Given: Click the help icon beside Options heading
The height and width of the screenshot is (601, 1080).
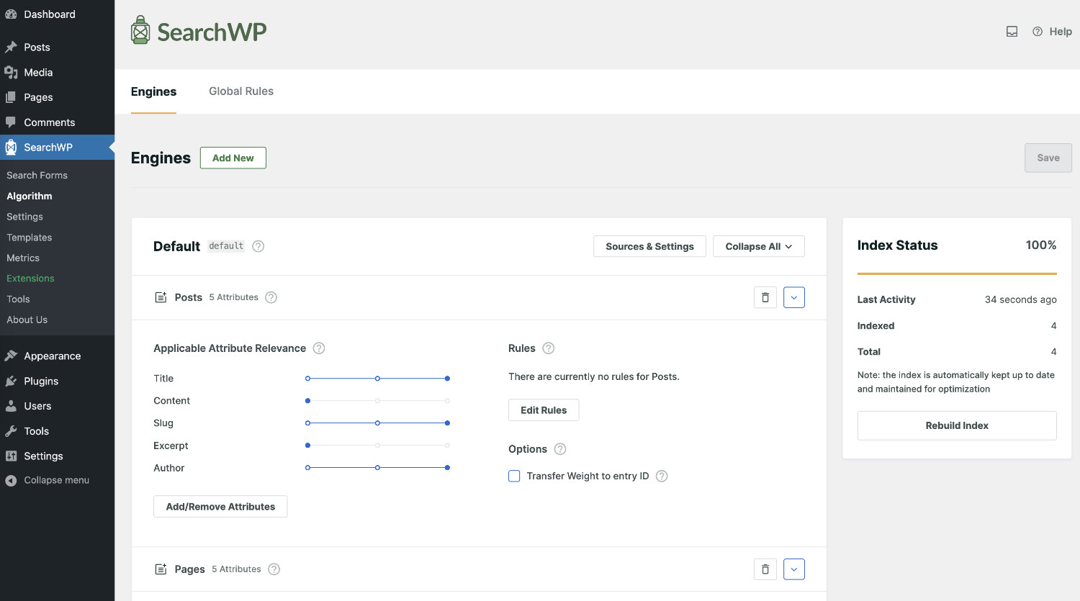Looking at the screenshot, I should [x=560, y=449].
